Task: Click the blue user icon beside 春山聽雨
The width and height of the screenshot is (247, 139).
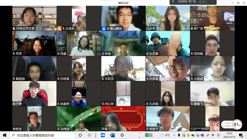Action: [x=104, y=29]
